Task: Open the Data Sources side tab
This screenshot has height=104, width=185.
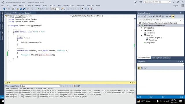Action: click(x=2, y=36)
